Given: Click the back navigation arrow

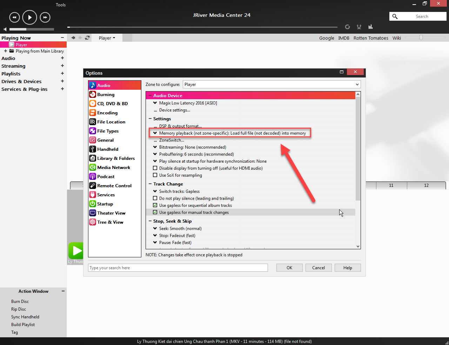Looking at the screenshot, I should (73, 38).
